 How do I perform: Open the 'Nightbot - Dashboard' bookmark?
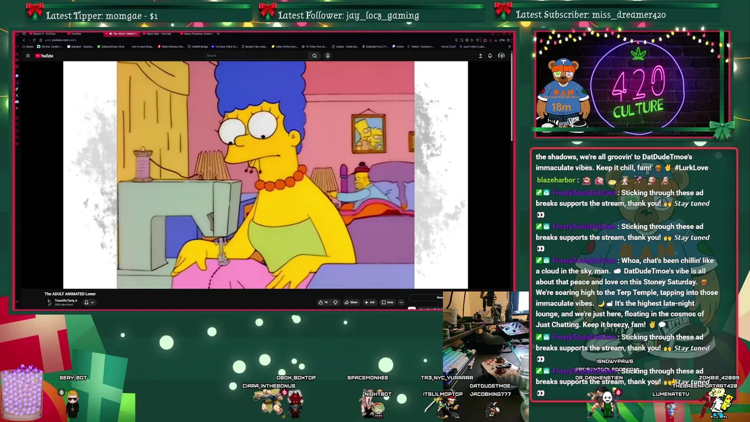(x=80, y=47)
